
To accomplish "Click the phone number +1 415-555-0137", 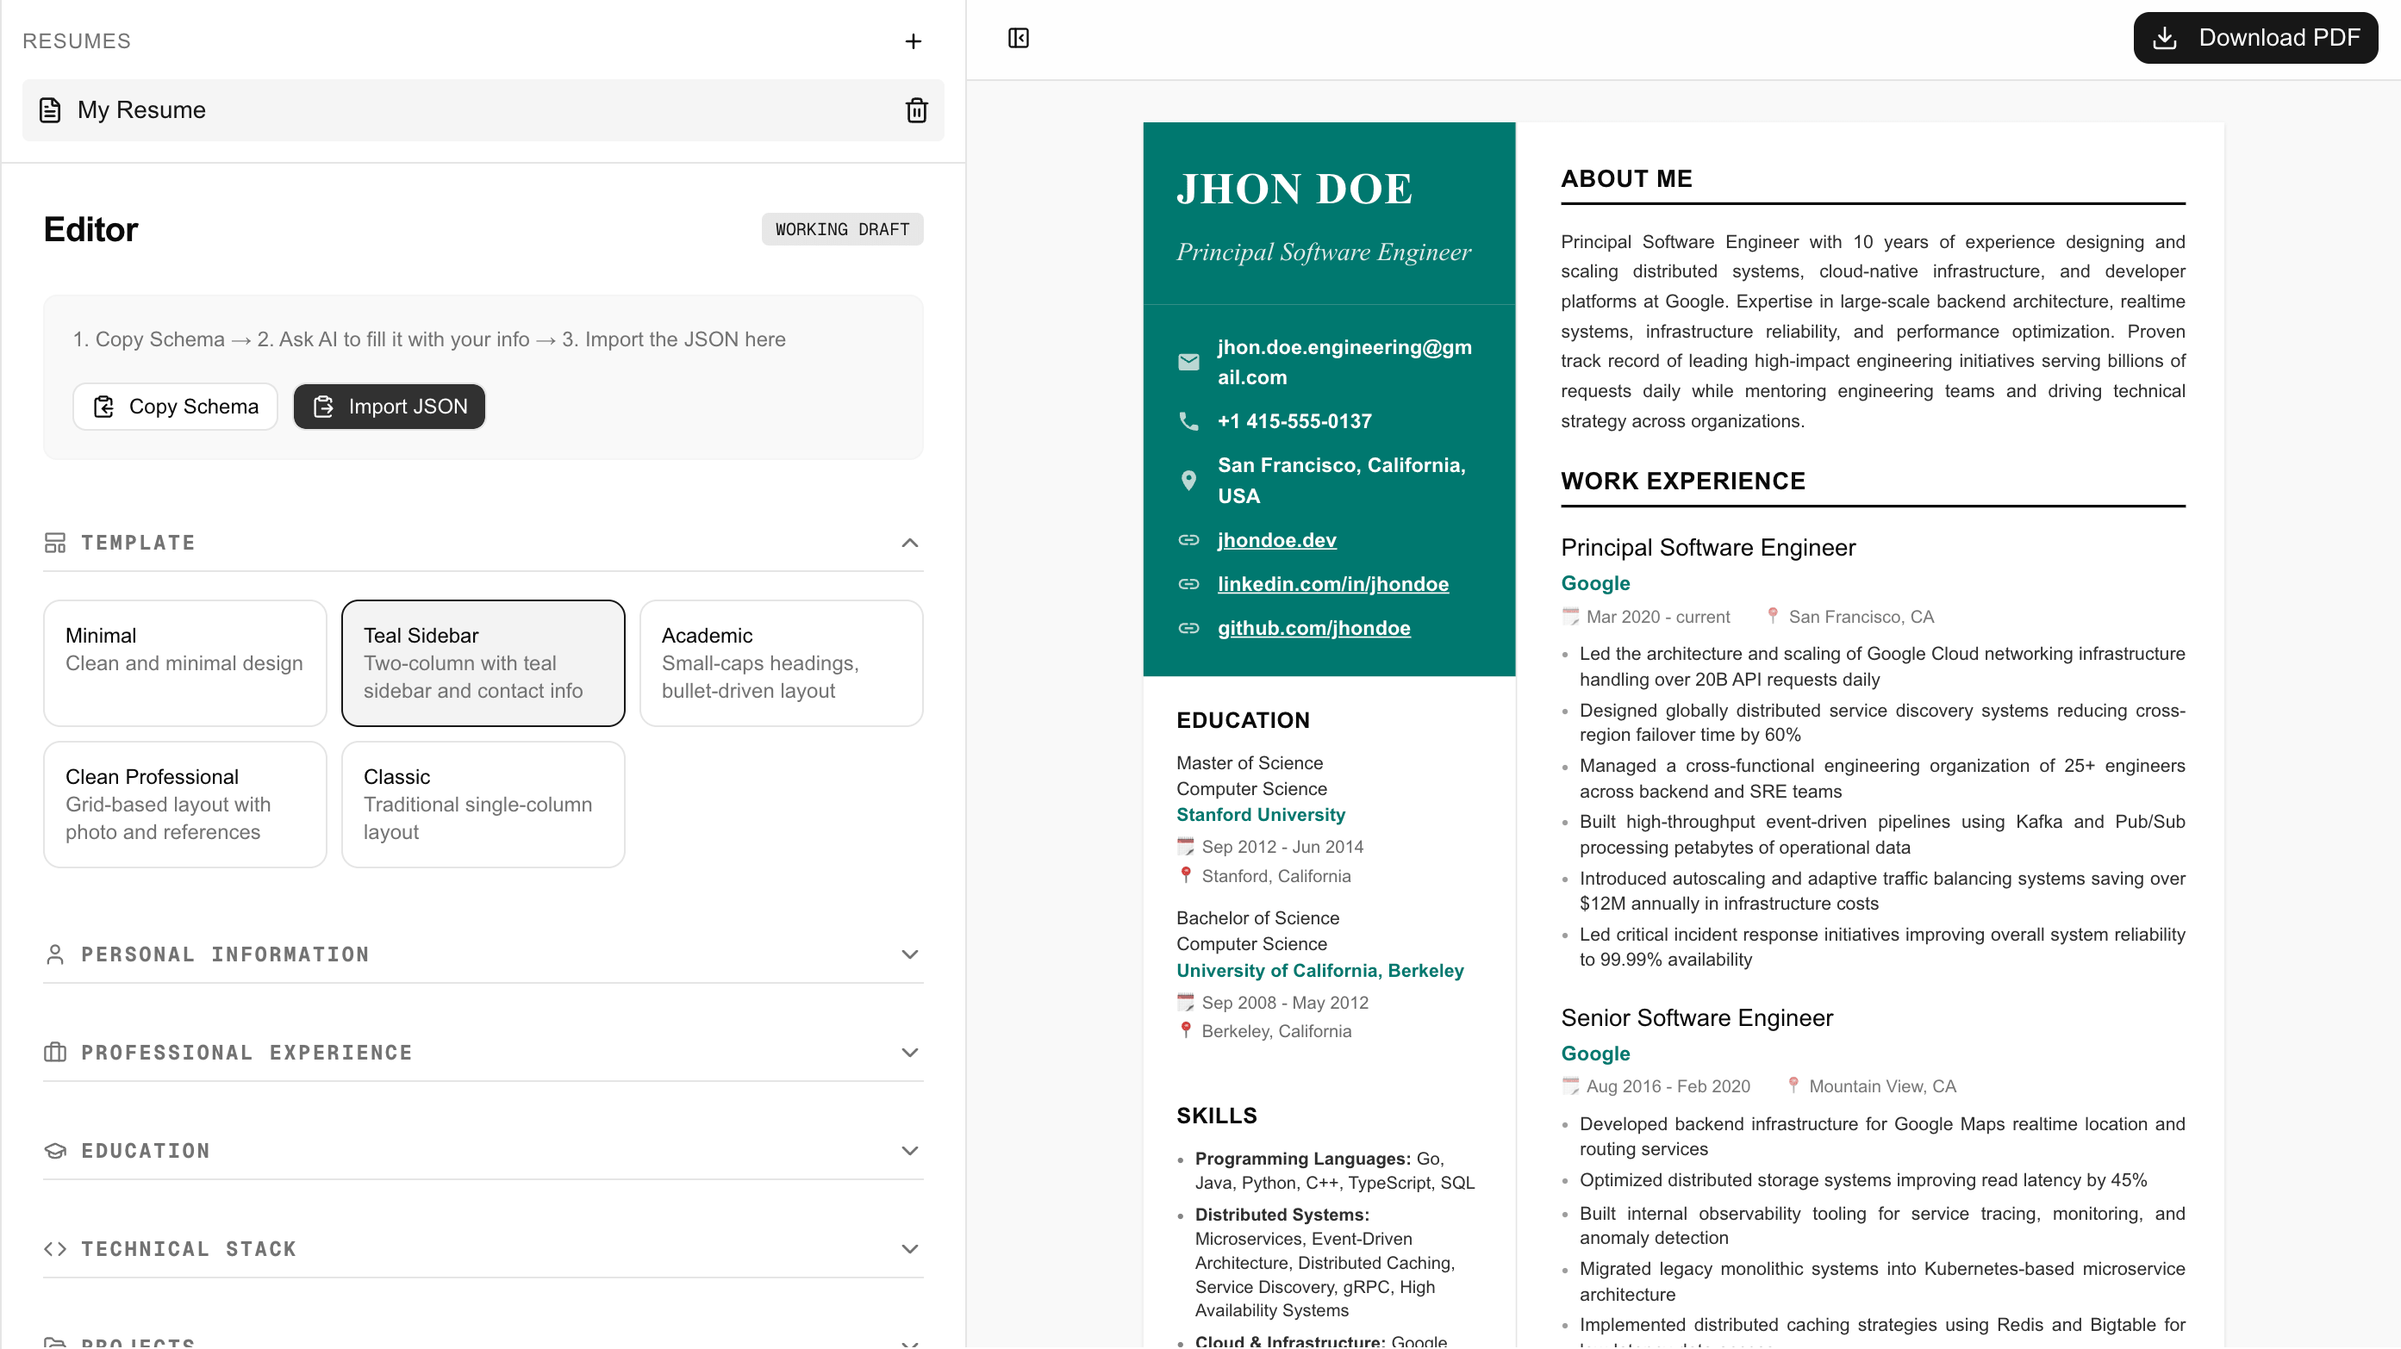I will [x=1294, y=421].
